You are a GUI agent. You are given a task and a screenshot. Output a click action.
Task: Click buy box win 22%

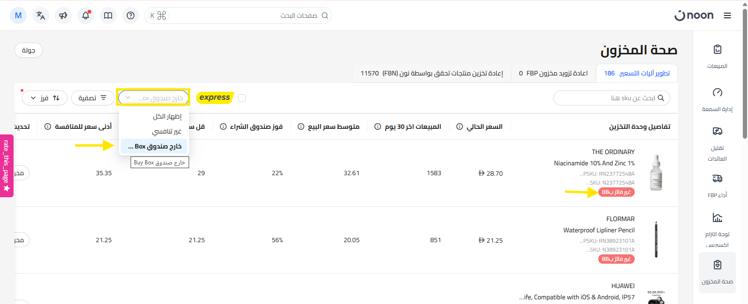click(x=277, y=173)
